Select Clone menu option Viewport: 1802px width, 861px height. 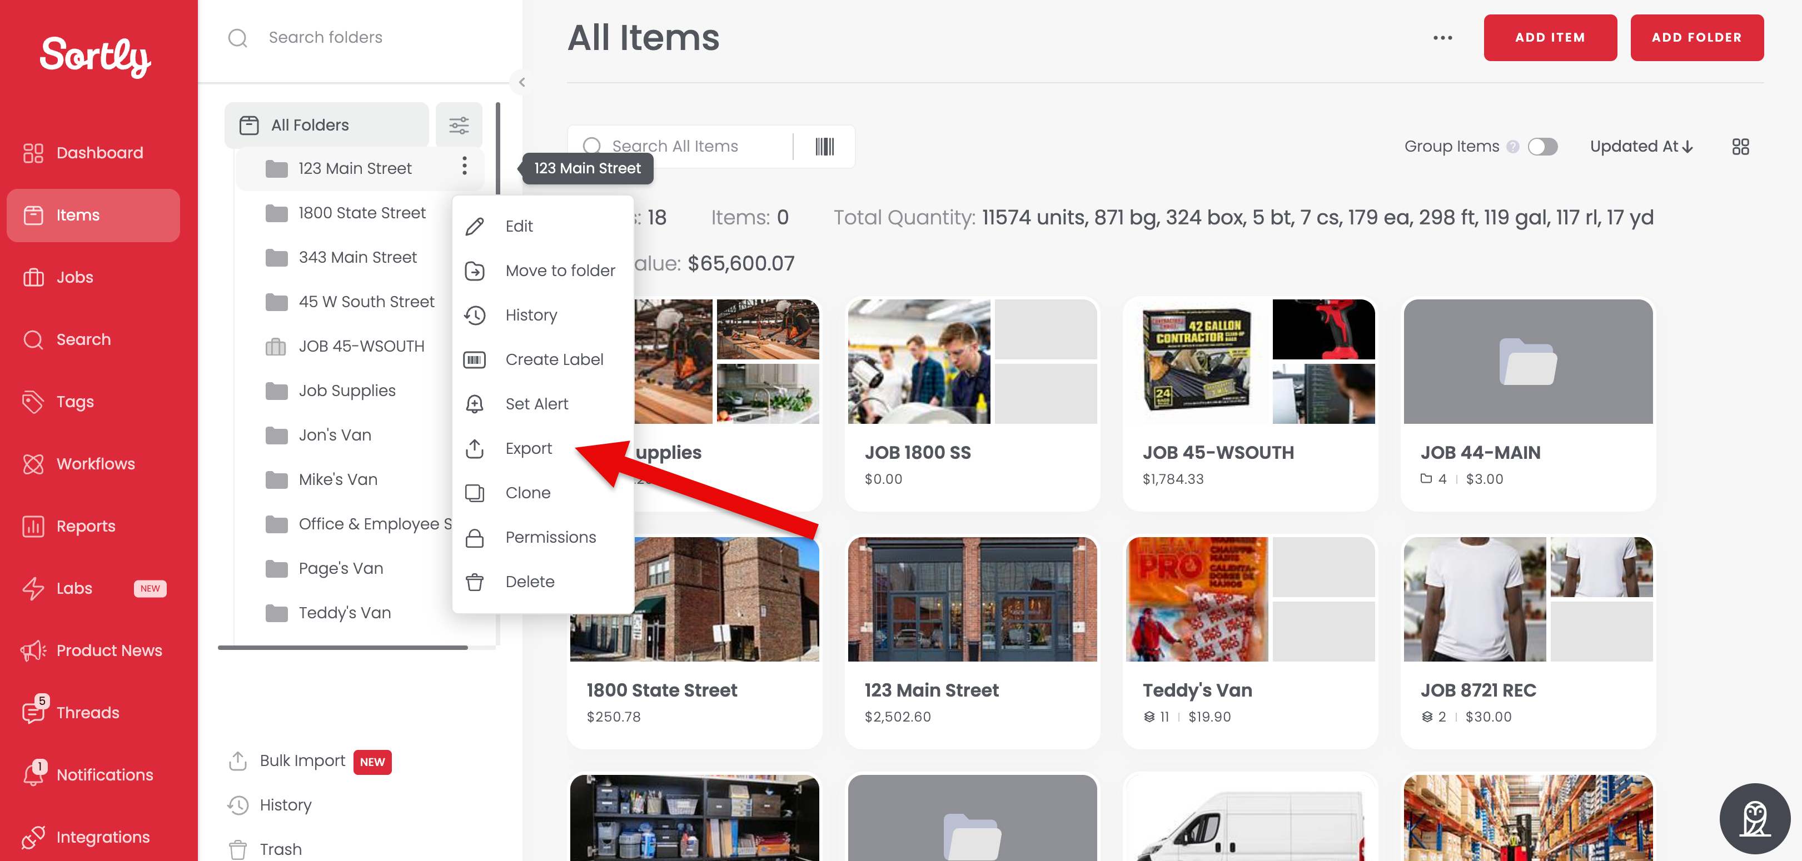point(542,492)
